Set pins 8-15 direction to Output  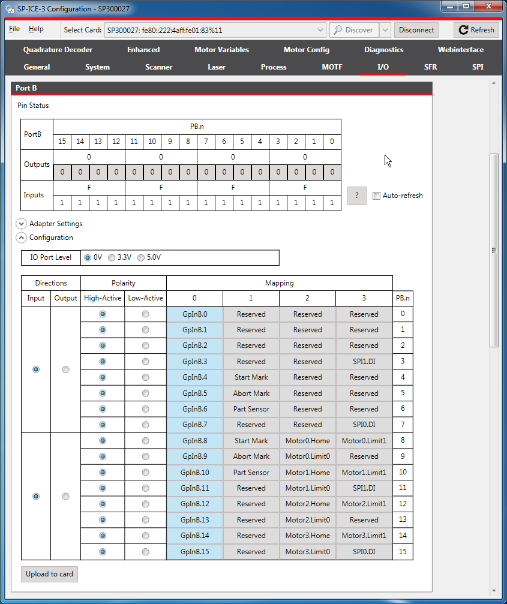click(66, 497)
